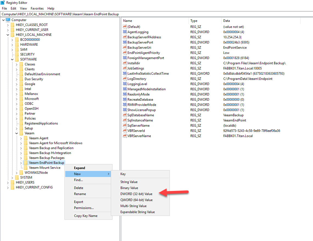
Task: Open the Favorites menu
Action: click(37, 8)
